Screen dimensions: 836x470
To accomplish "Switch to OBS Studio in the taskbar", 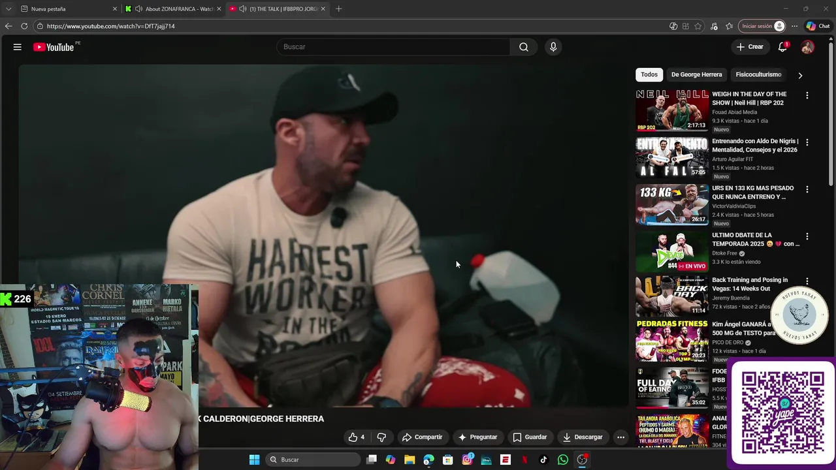I will click(x=582, y=460).
